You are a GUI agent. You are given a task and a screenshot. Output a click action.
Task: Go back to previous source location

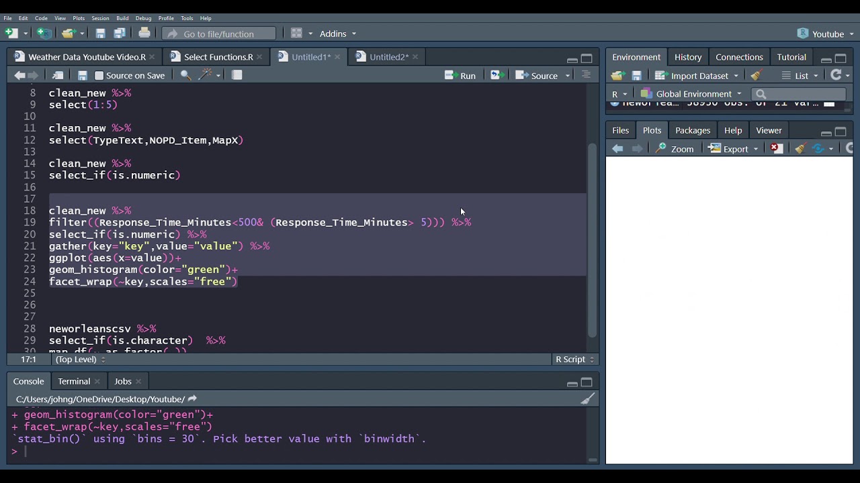click(19, 75)
